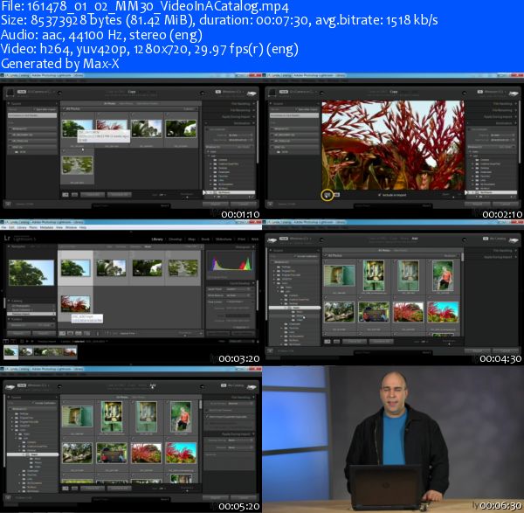Choose Add import method in the 00:04:30 frame
This screenshot has width=524, height=513.
415,239
